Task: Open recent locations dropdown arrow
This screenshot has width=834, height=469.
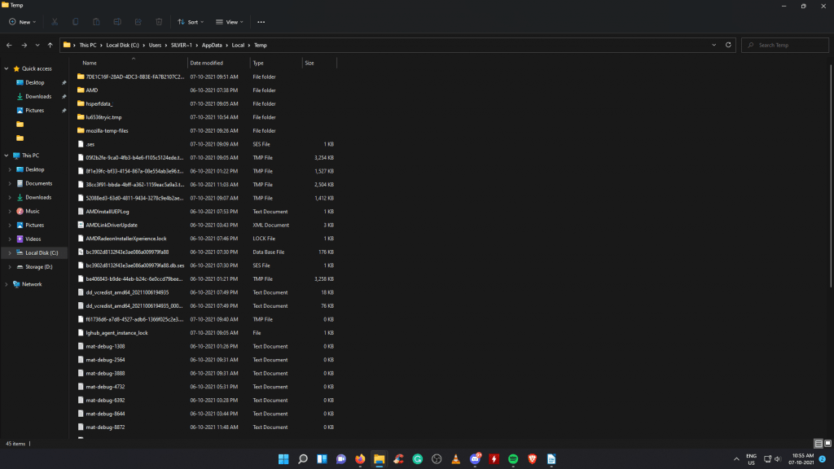Action: (x=37, y=46)
